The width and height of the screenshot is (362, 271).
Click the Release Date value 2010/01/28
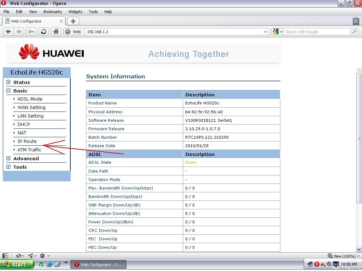tap(197, 146)
